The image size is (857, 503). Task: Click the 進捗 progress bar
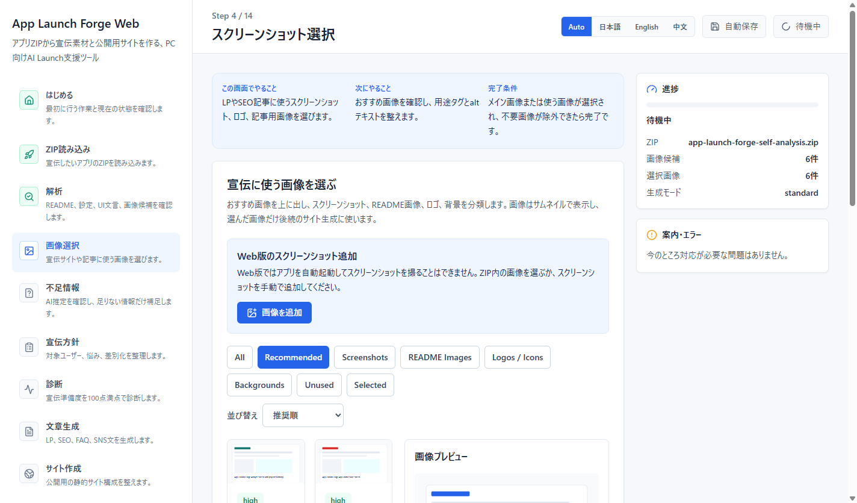[732, 105]
